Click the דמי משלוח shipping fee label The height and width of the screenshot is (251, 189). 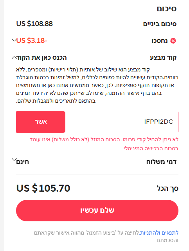click(161, 162)
